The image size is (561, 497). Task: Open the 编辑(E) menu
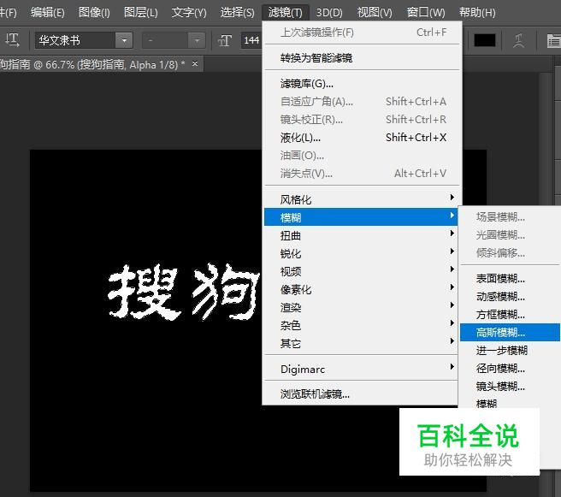click(48, 13)
